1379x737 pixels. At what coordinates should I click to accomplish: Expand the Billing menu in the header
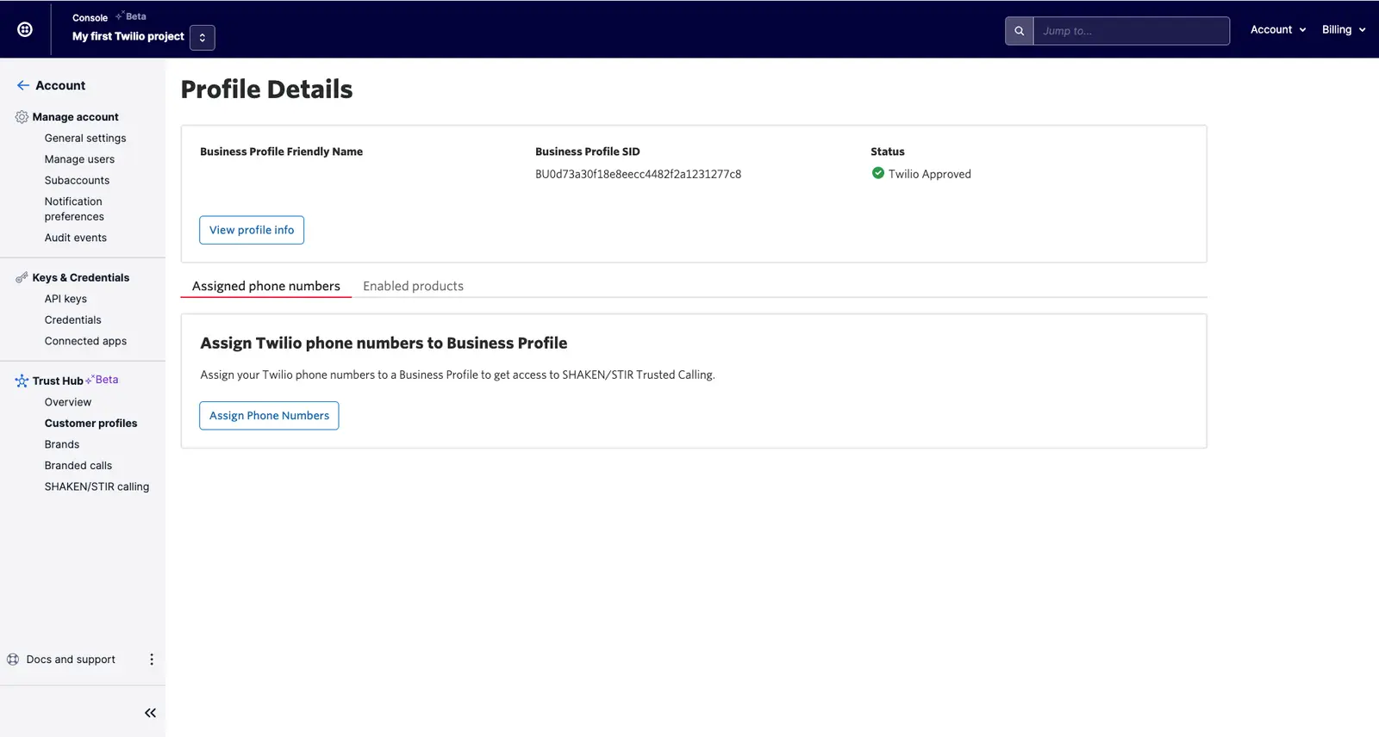tap(1344, 29)
